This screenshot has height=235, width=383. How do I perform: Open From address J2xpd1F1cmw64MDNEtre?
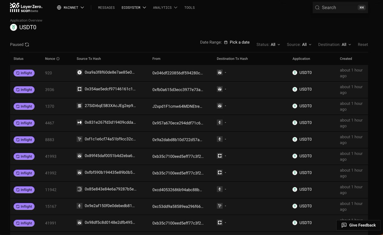coord(177,106)
